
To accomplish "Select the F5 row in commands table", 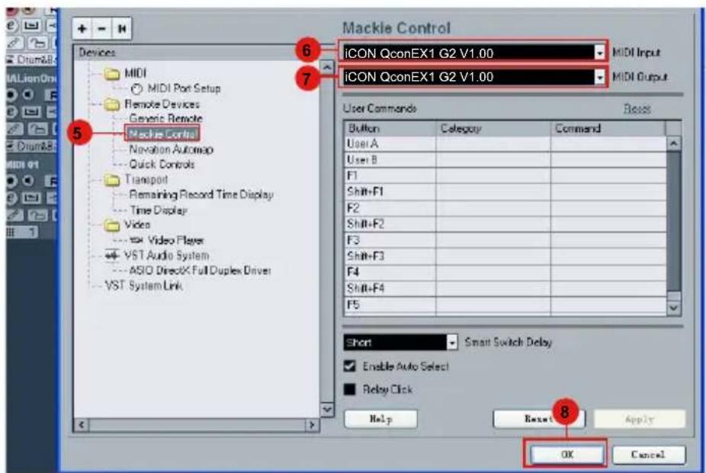I will (505, 305).
